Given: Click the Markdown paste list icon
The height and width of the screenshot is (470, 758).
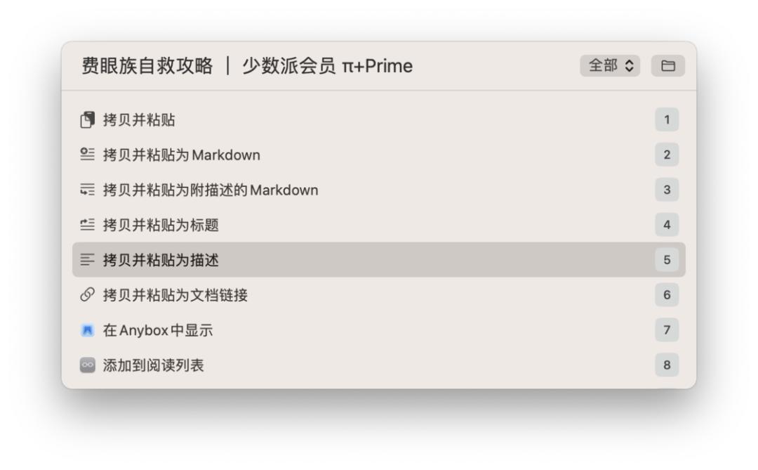Looking at the screenshot, I should click(87, 155).
